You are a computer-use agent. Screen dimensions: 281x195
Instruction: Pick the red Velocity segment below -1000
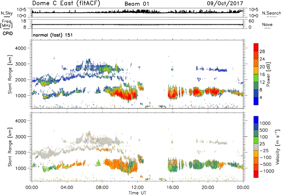click(256, 174)
